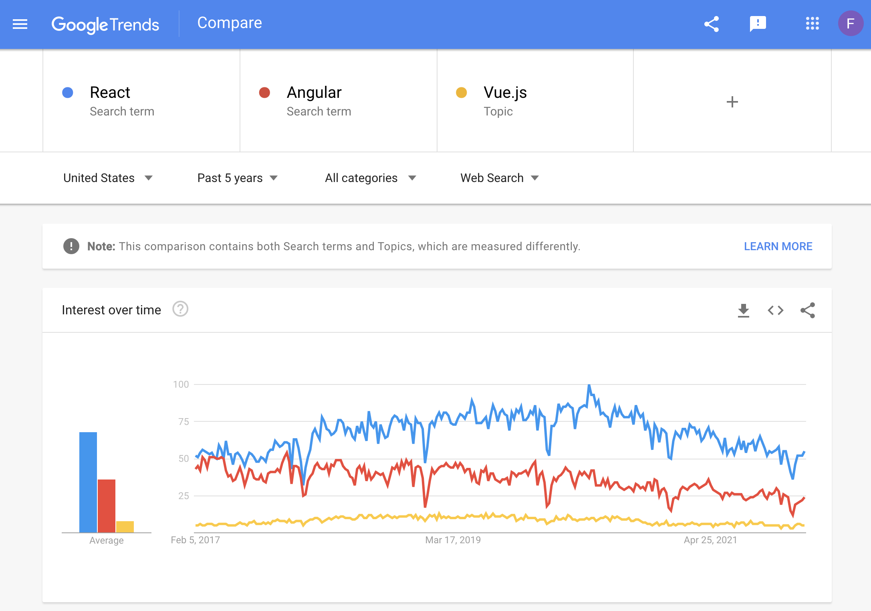Click the header share icon
This screenshot has height=611, width=871.
[x=712, y=24]
